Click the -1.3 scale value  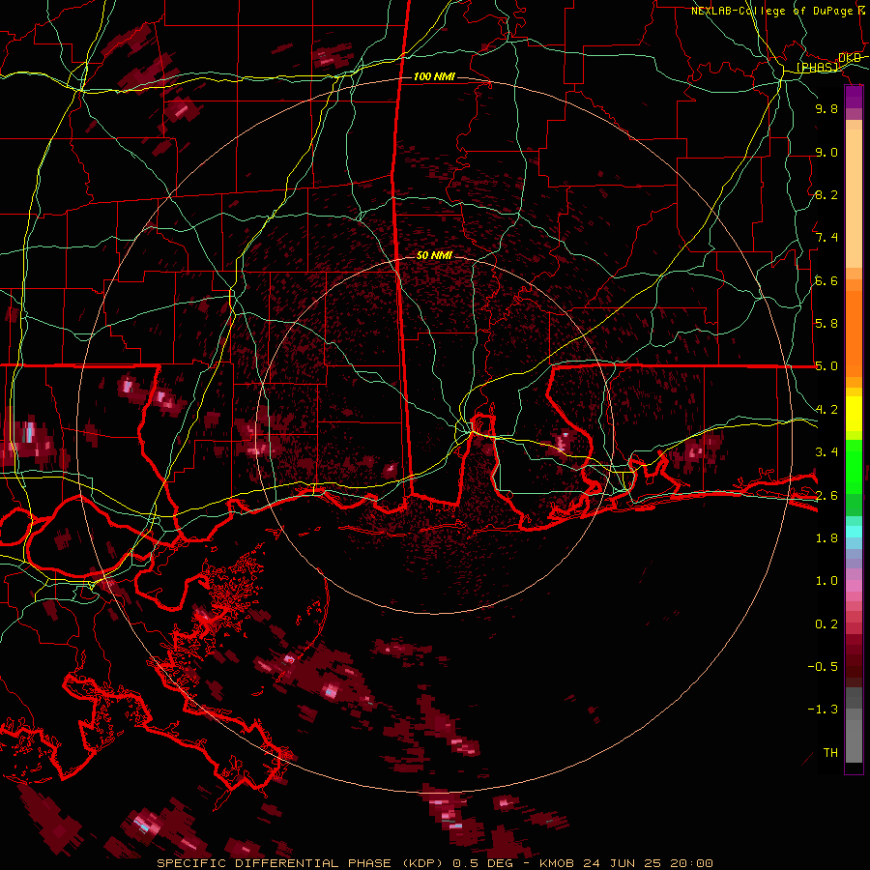pyautogui.click(x=823, y=710)
